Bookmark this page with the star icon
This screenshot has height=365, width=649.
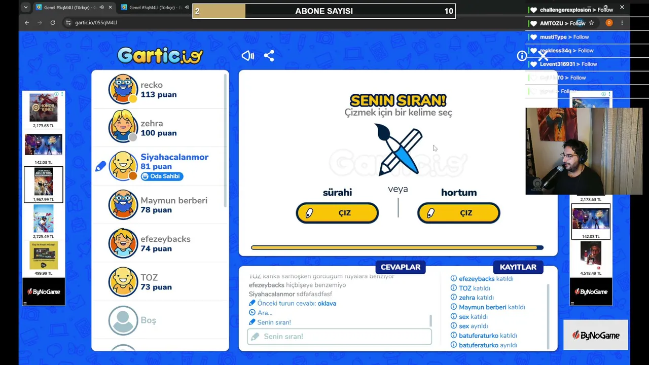591,23
